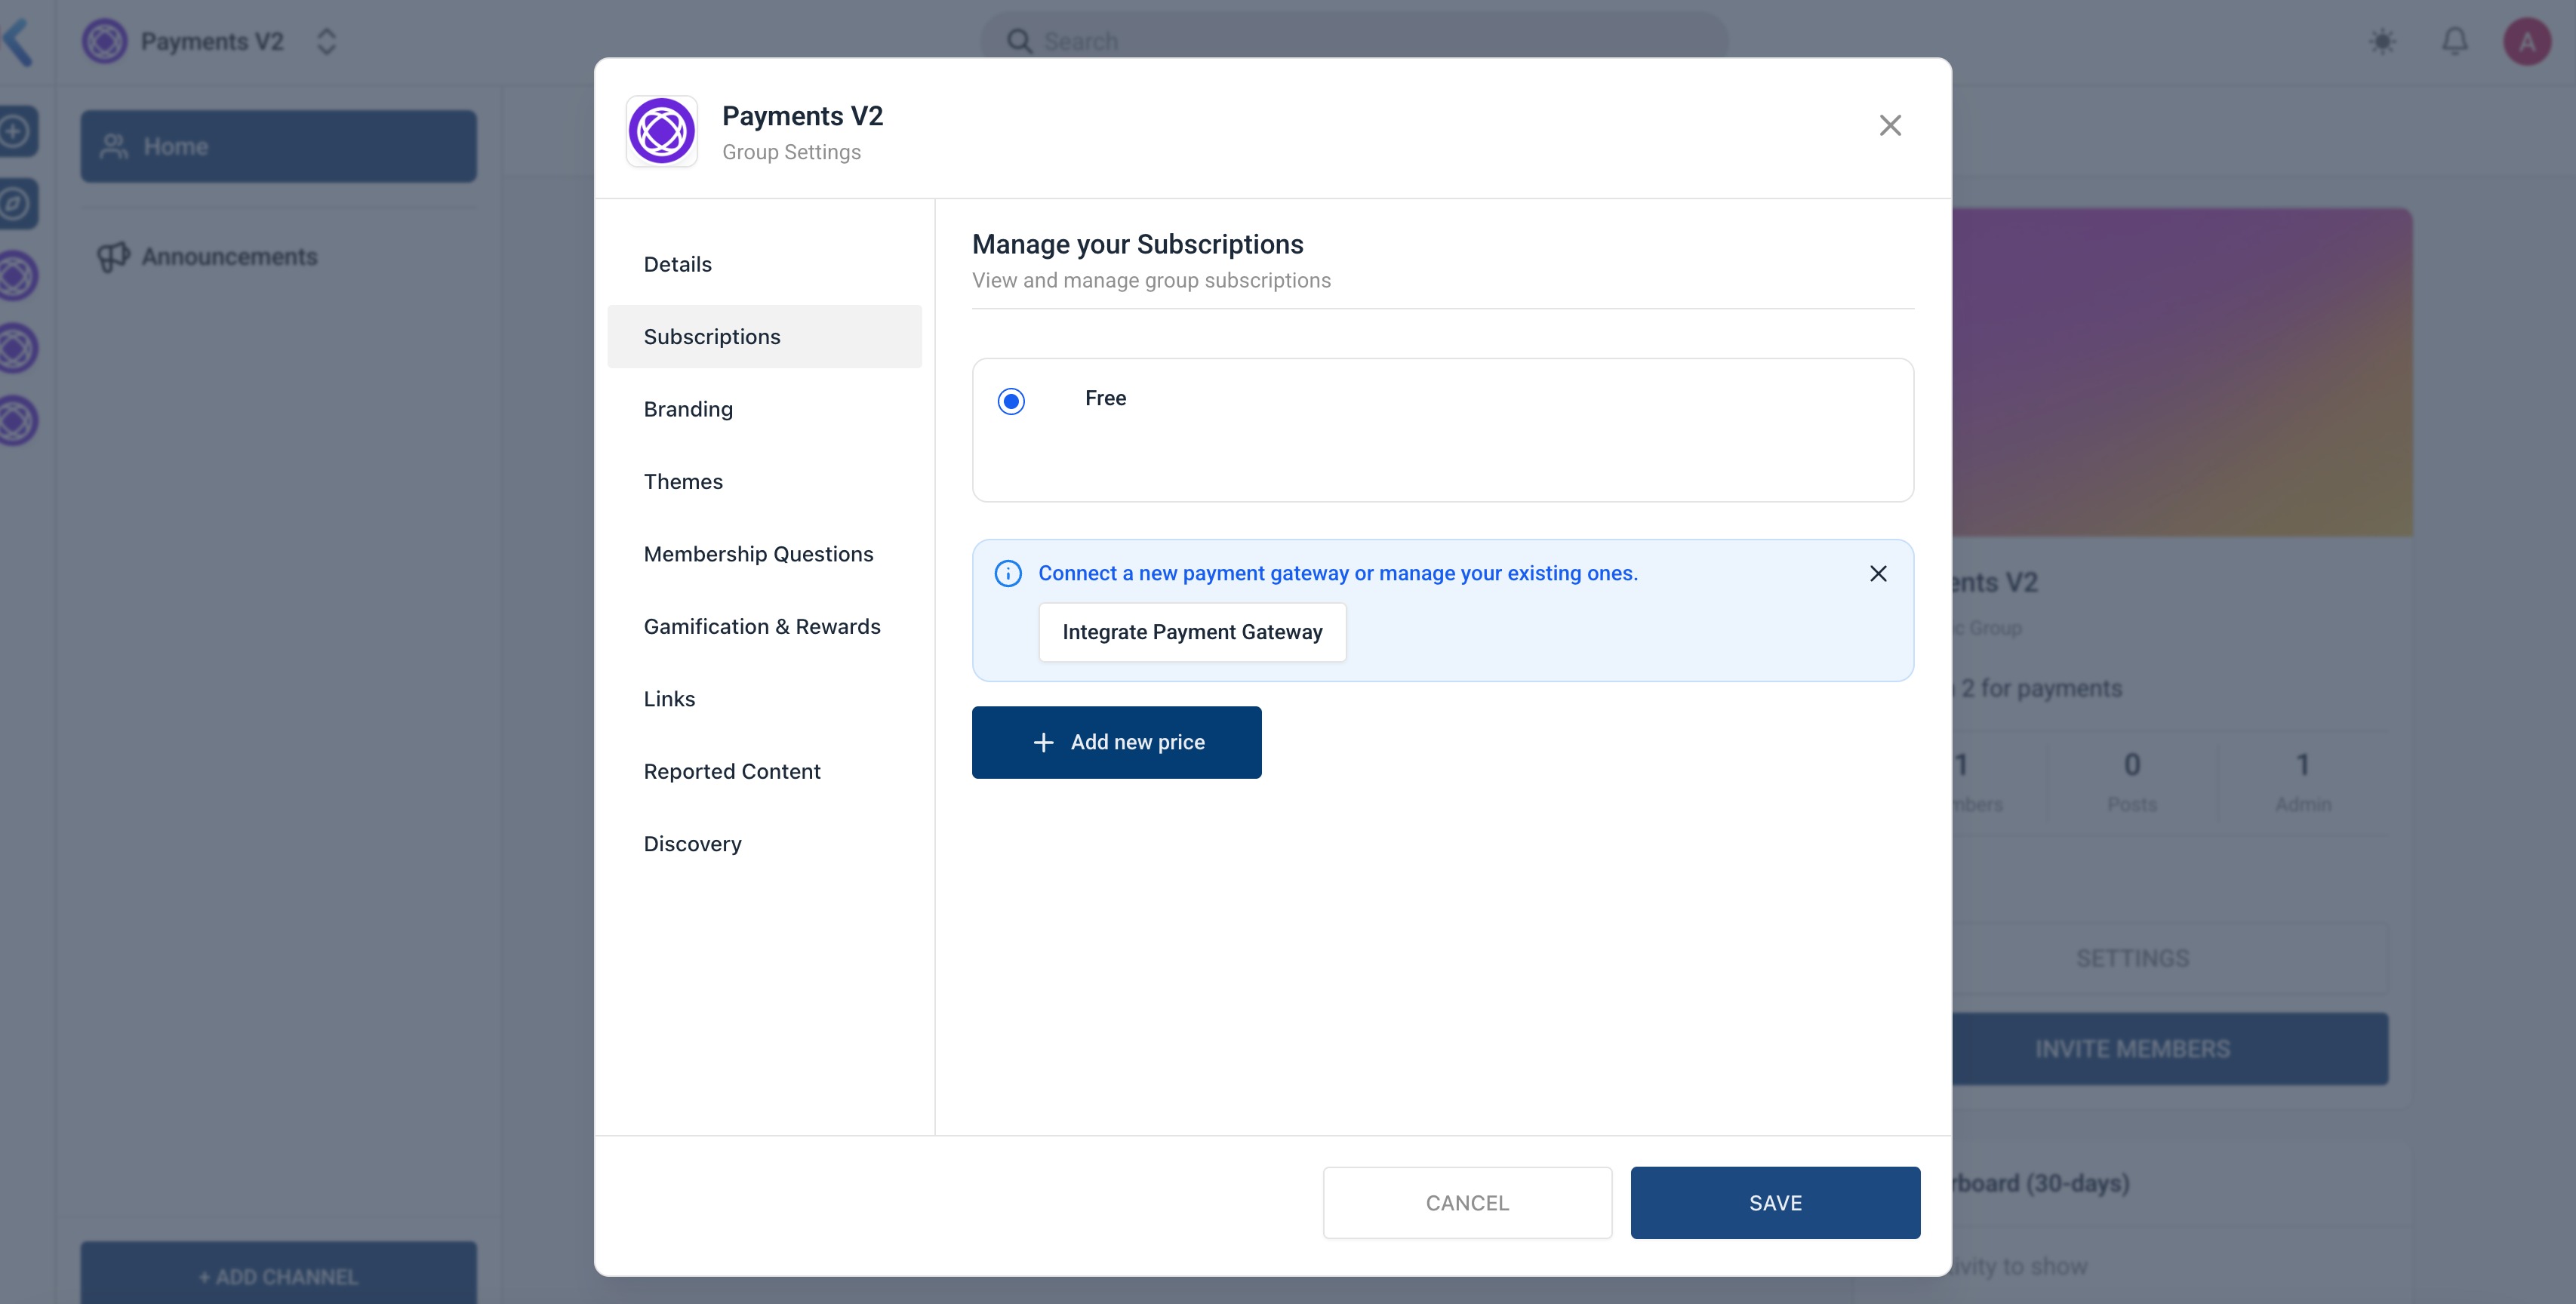Toggle the light/dark theme sun icon
Screen dimensions: 2576x1304
point(2382,42)
